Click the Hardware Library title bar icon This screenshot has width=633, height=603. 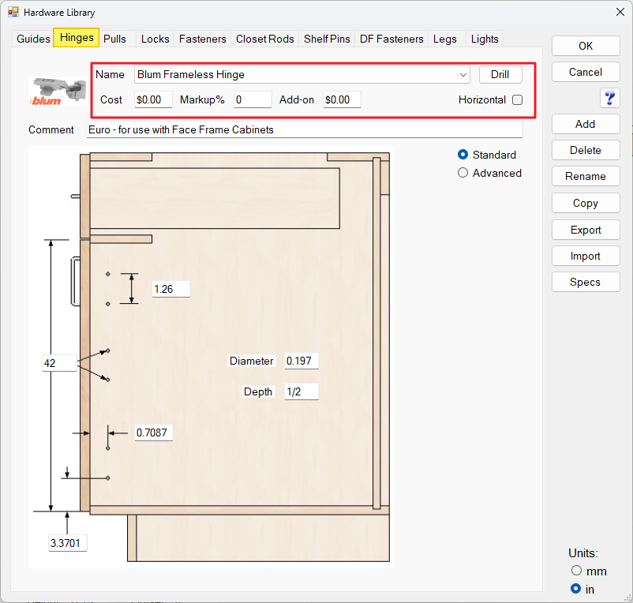(x=13, y=12)
